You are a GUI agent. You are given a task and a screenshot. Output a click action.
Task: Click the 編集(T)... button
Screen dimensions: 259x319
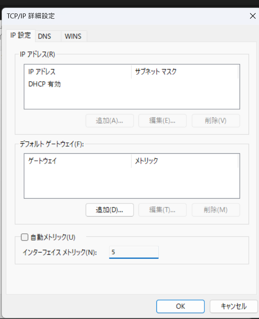click(x=162, y=210)
